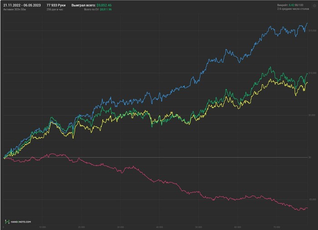318x230 pixels.
Task: Click the 70 000 hands x-axis marker
Action: 277,227
